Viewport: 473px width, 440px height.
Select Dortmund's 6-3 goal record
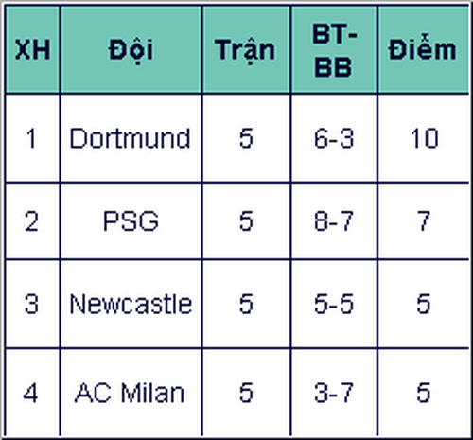click(334, 138)
